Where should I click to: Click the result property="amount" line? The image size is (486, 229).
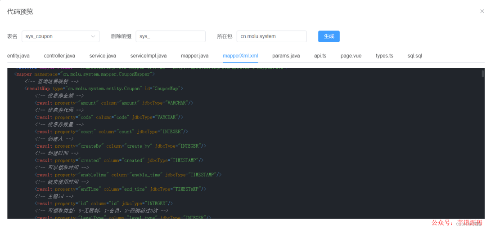click(114, 103)
